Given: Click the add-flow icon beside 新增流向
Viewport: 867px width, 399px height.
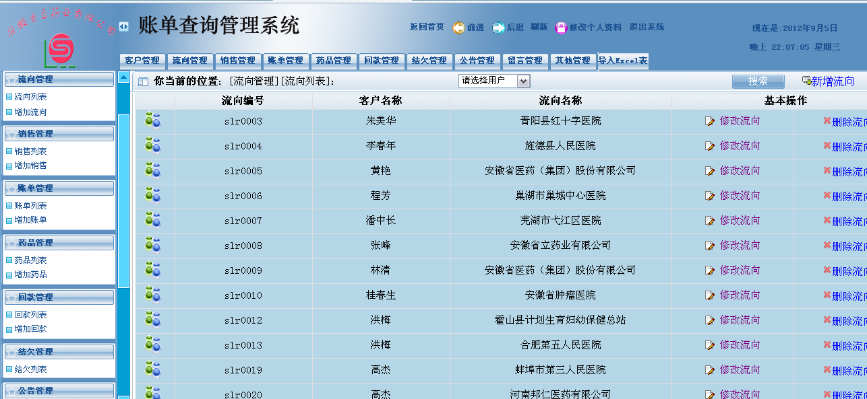Looking at the screenshot, I should [x=806, y=81].
